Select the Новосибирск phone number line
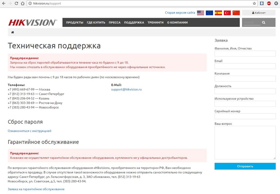The width and height of the screenshot is (280, 194). [33, 107]
